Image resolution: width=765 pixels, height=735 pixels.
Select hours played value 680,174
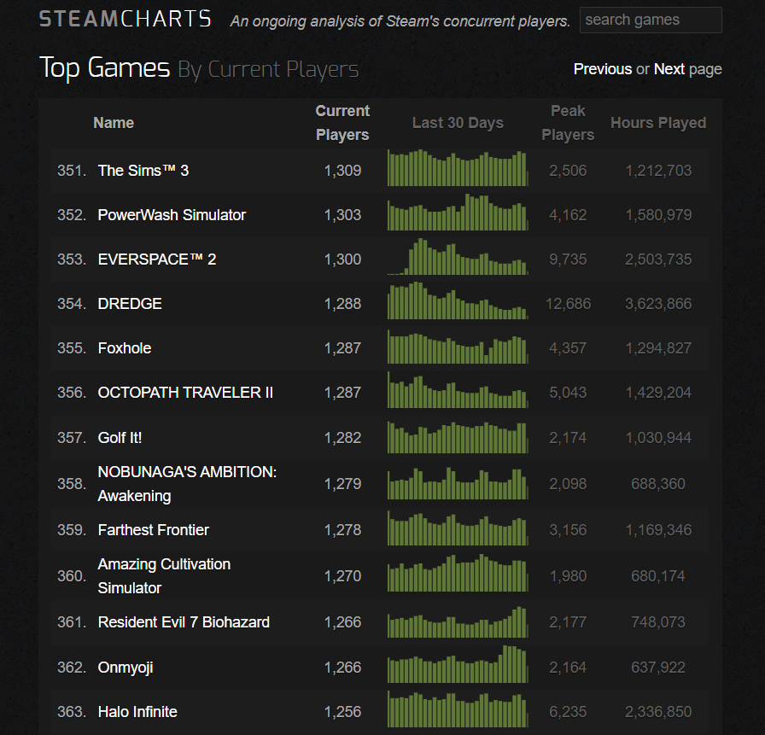pyautogui.click(x=658, y=575)
